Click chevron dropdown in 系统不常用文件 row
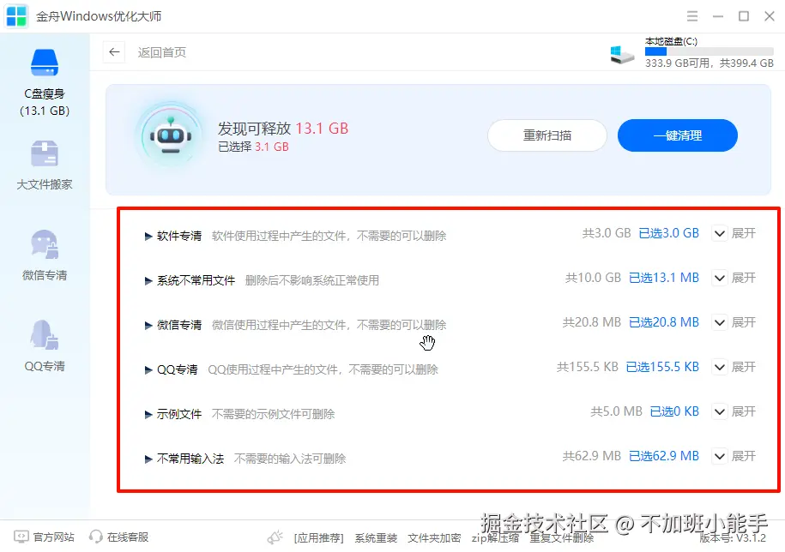The image size is (785, 552). (720, 278)
